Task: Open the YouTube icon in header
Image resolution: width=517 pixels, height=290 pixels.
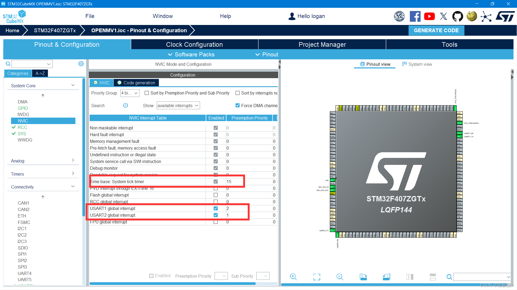Action: pyautogui.click(x=429, y=16)
